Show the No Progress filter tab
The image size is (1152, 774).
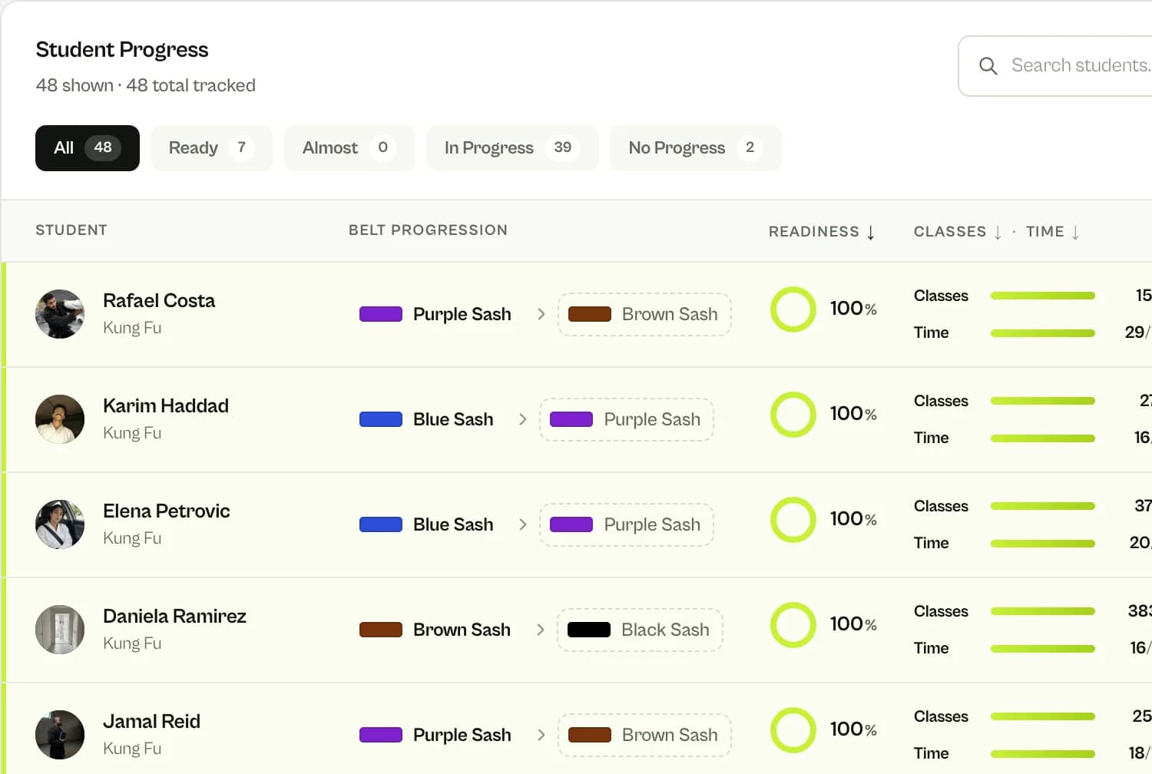click(696, 148)
